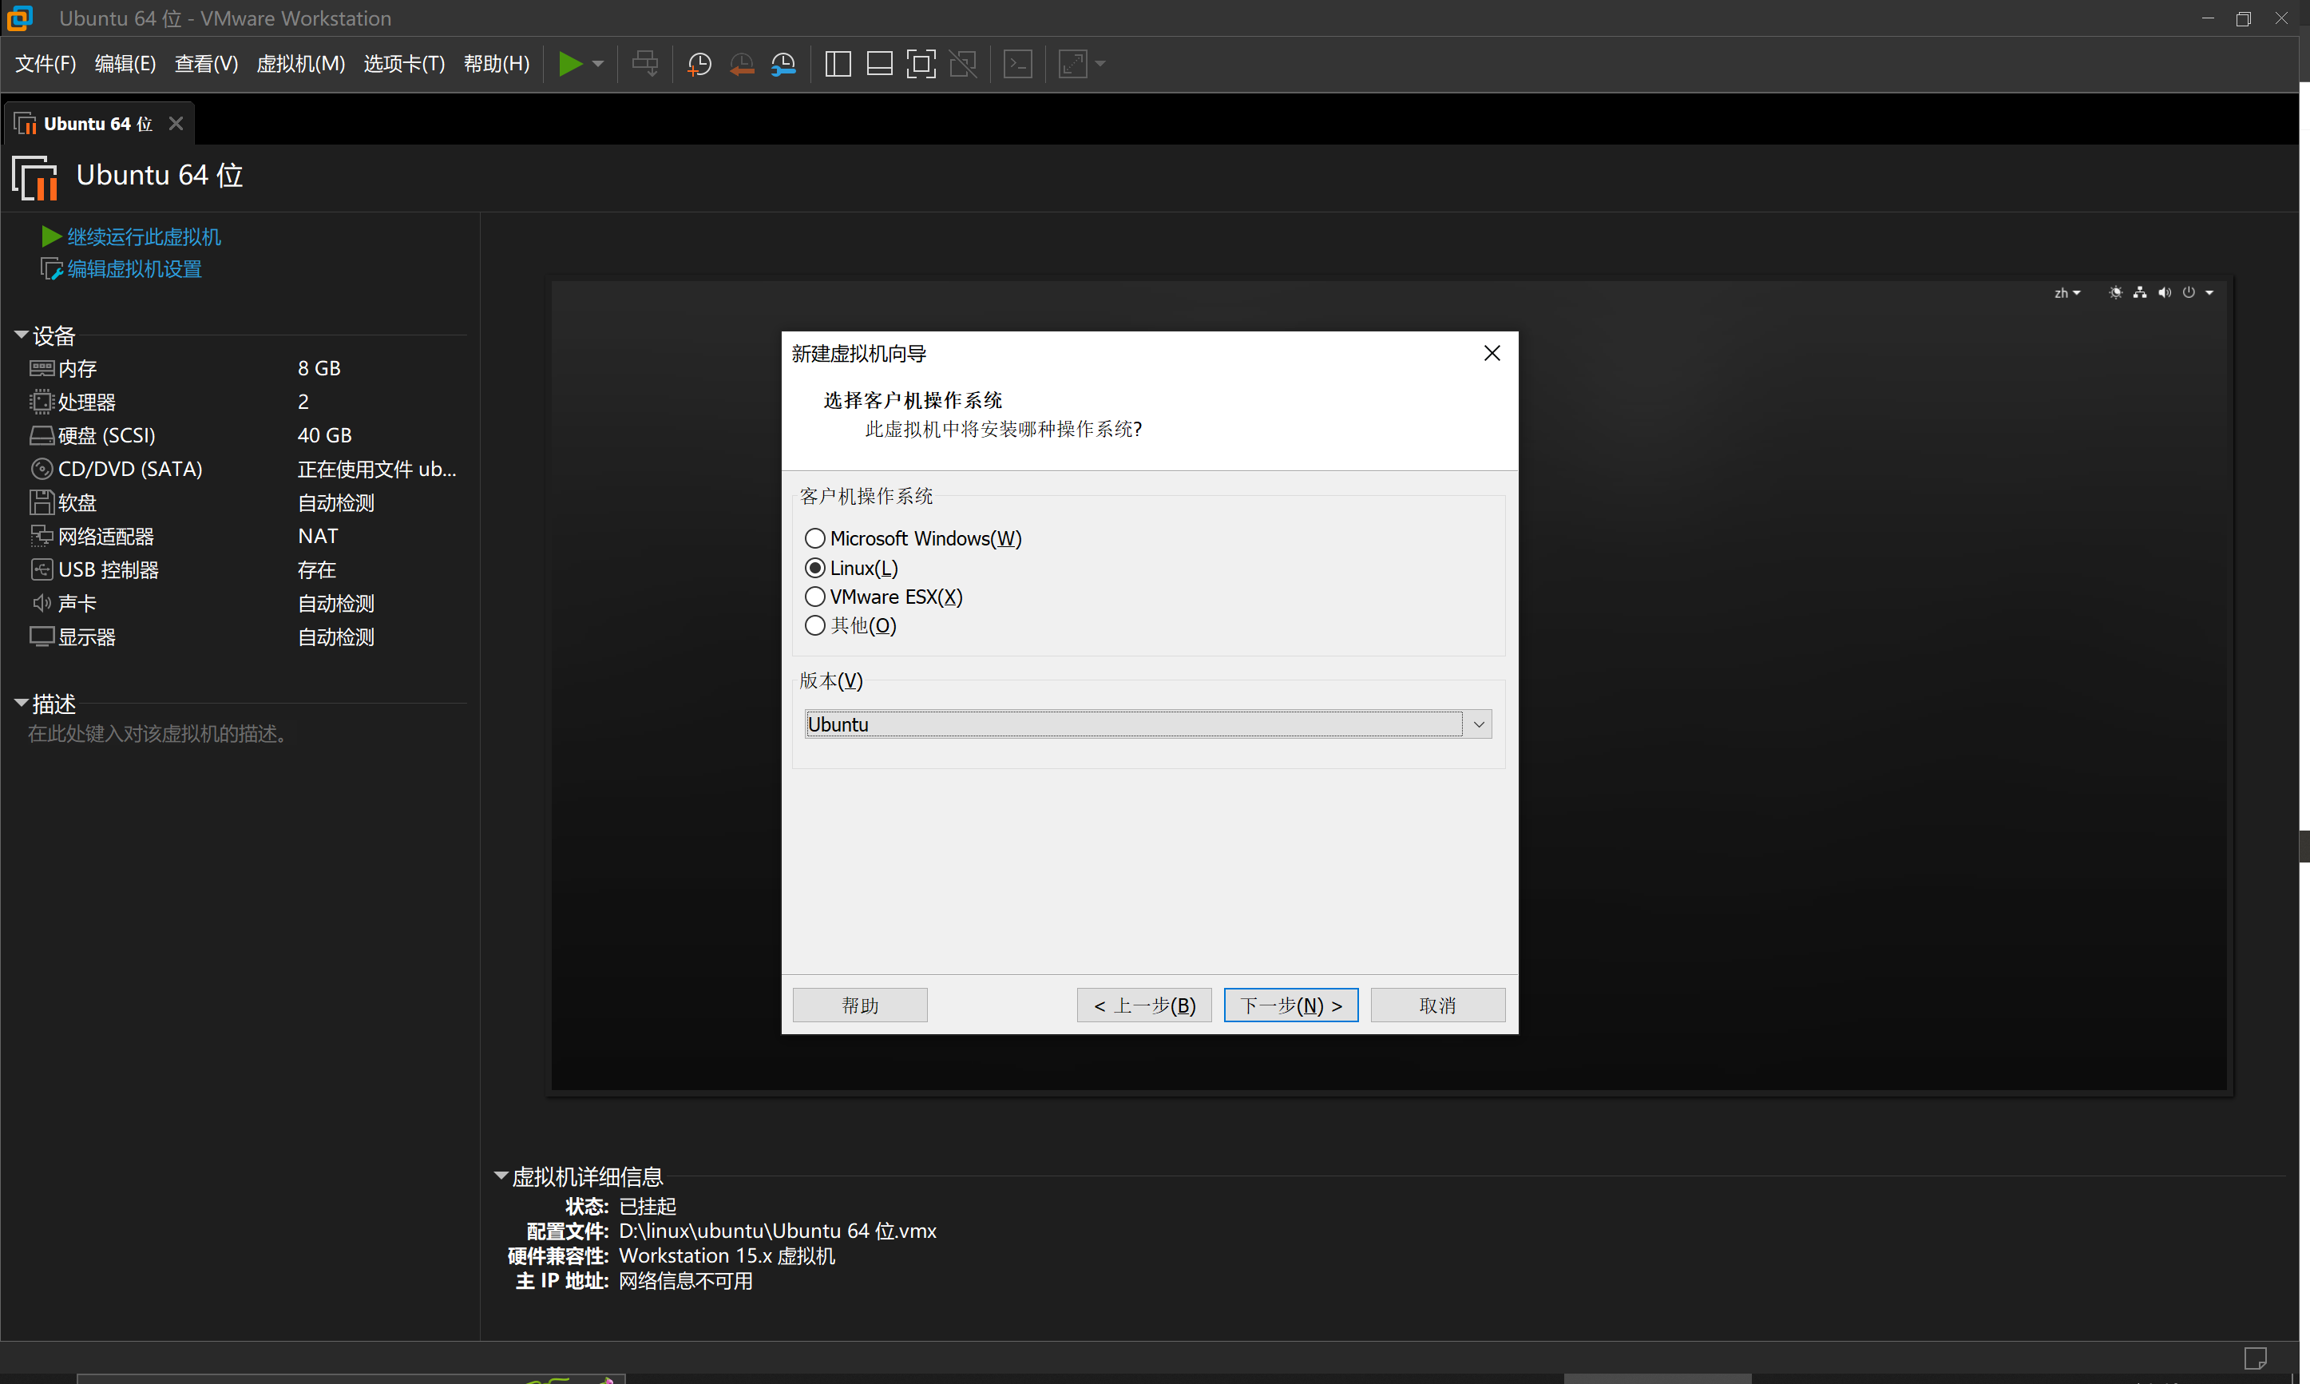2310x1384 pixels.
Task: Click the VMware Workstation title bar logo
Action: tap(18, 18)
